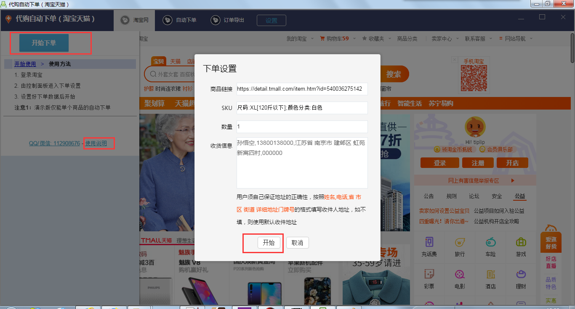Click the 收货信息 text area
The height and width of the screenshot is (309, 575).
point(302,163)
